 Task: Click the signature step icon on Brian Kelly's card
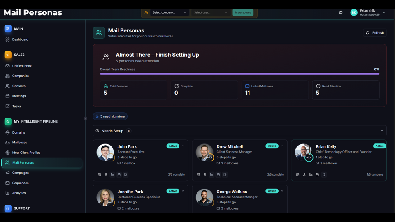click(x=324, y=175)
